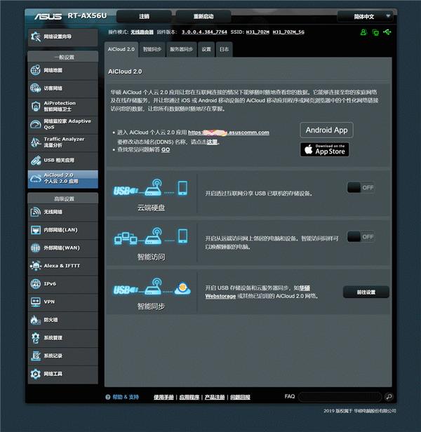The width and height of the screenshot is (421, 432).
Task: Focus the FAQ search input field
Action: [x=340, y=397]
